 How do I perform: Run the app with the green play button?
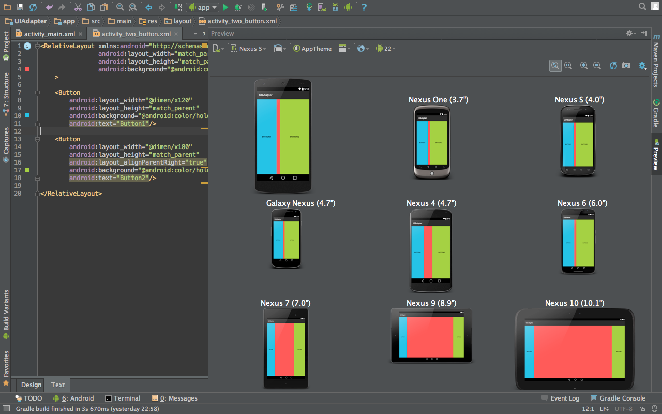225,7
